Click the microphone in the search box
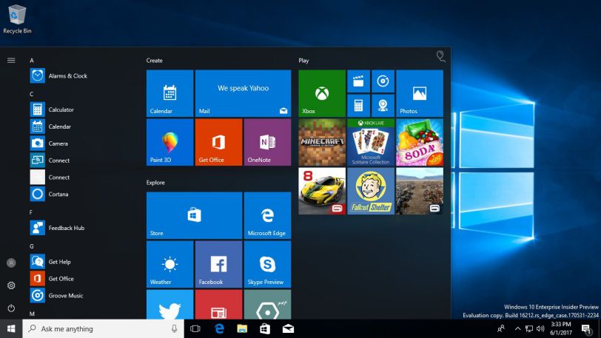 pyautogui.click(x=175, y=329)
